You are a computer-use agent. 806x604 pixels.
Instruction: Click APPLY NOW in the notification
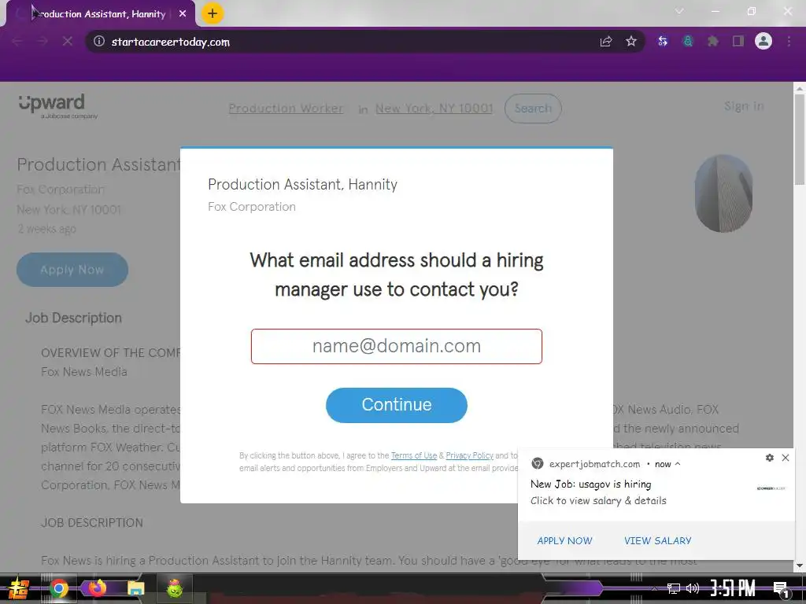[x=564, y=540]
